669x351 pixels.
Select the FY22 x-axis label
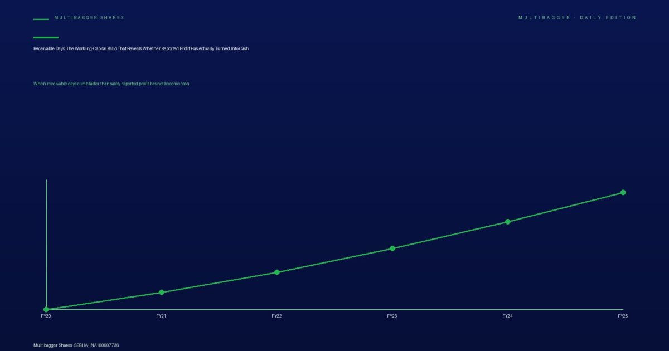277,316
